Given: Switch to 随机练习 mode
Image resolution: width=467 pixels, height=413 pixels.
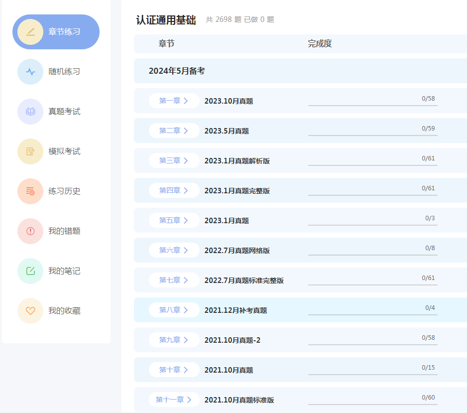Looking at the screenshot, I should tap(64, 72).
